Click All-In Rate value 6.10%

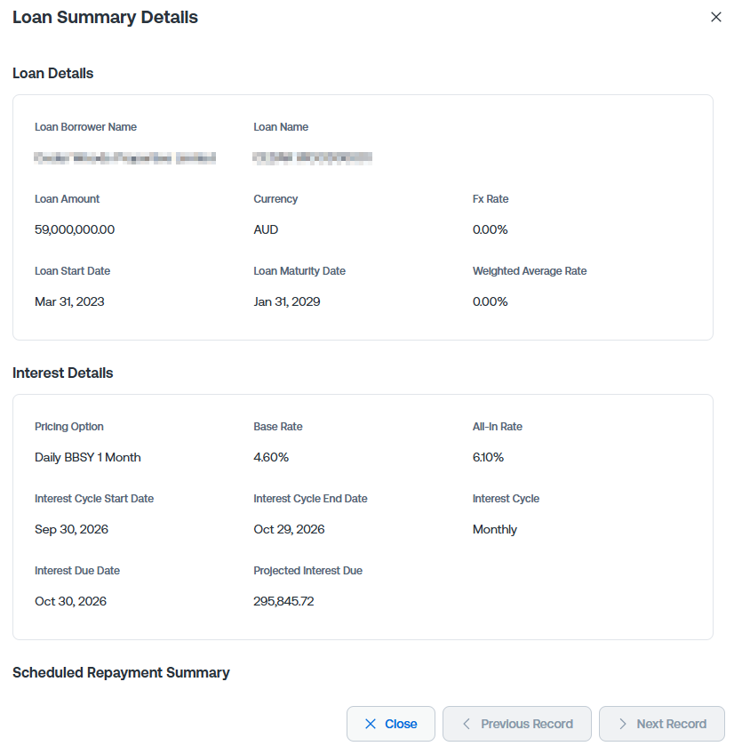(x=488, y=457)
